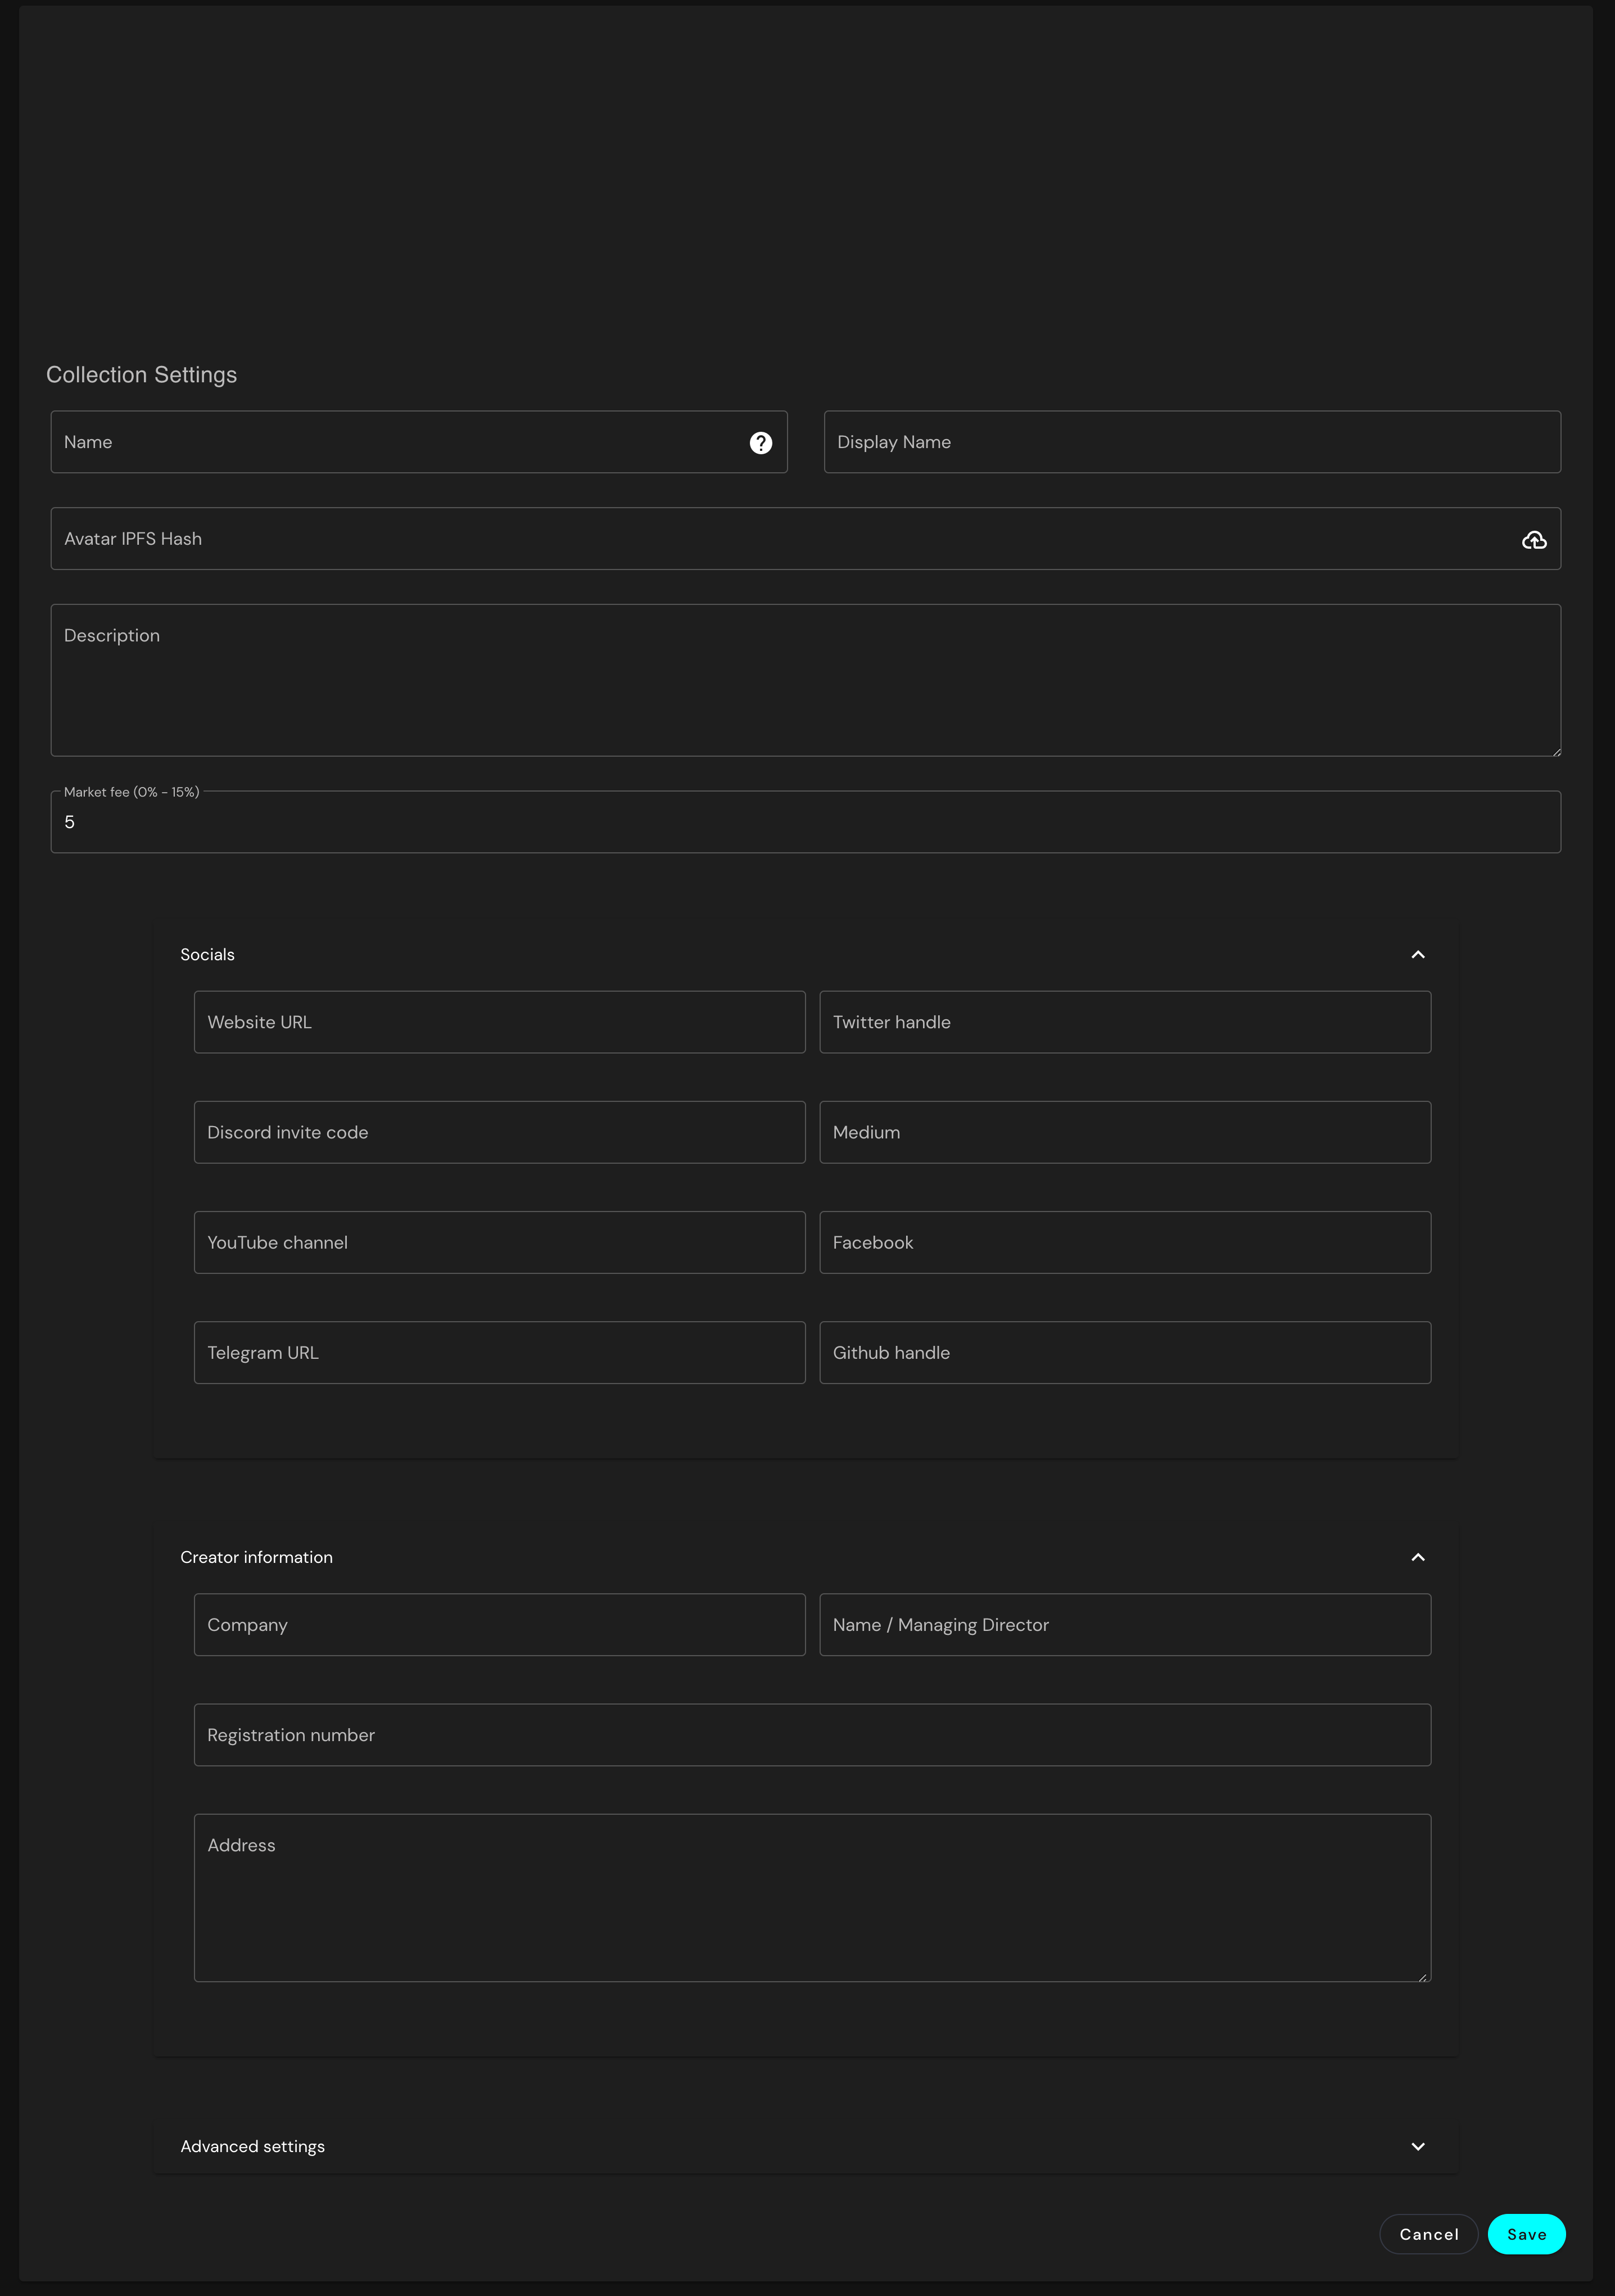The image size is (1615, 2296).
Task: Collapse the Creator information section
Action: [1417, 1557]
